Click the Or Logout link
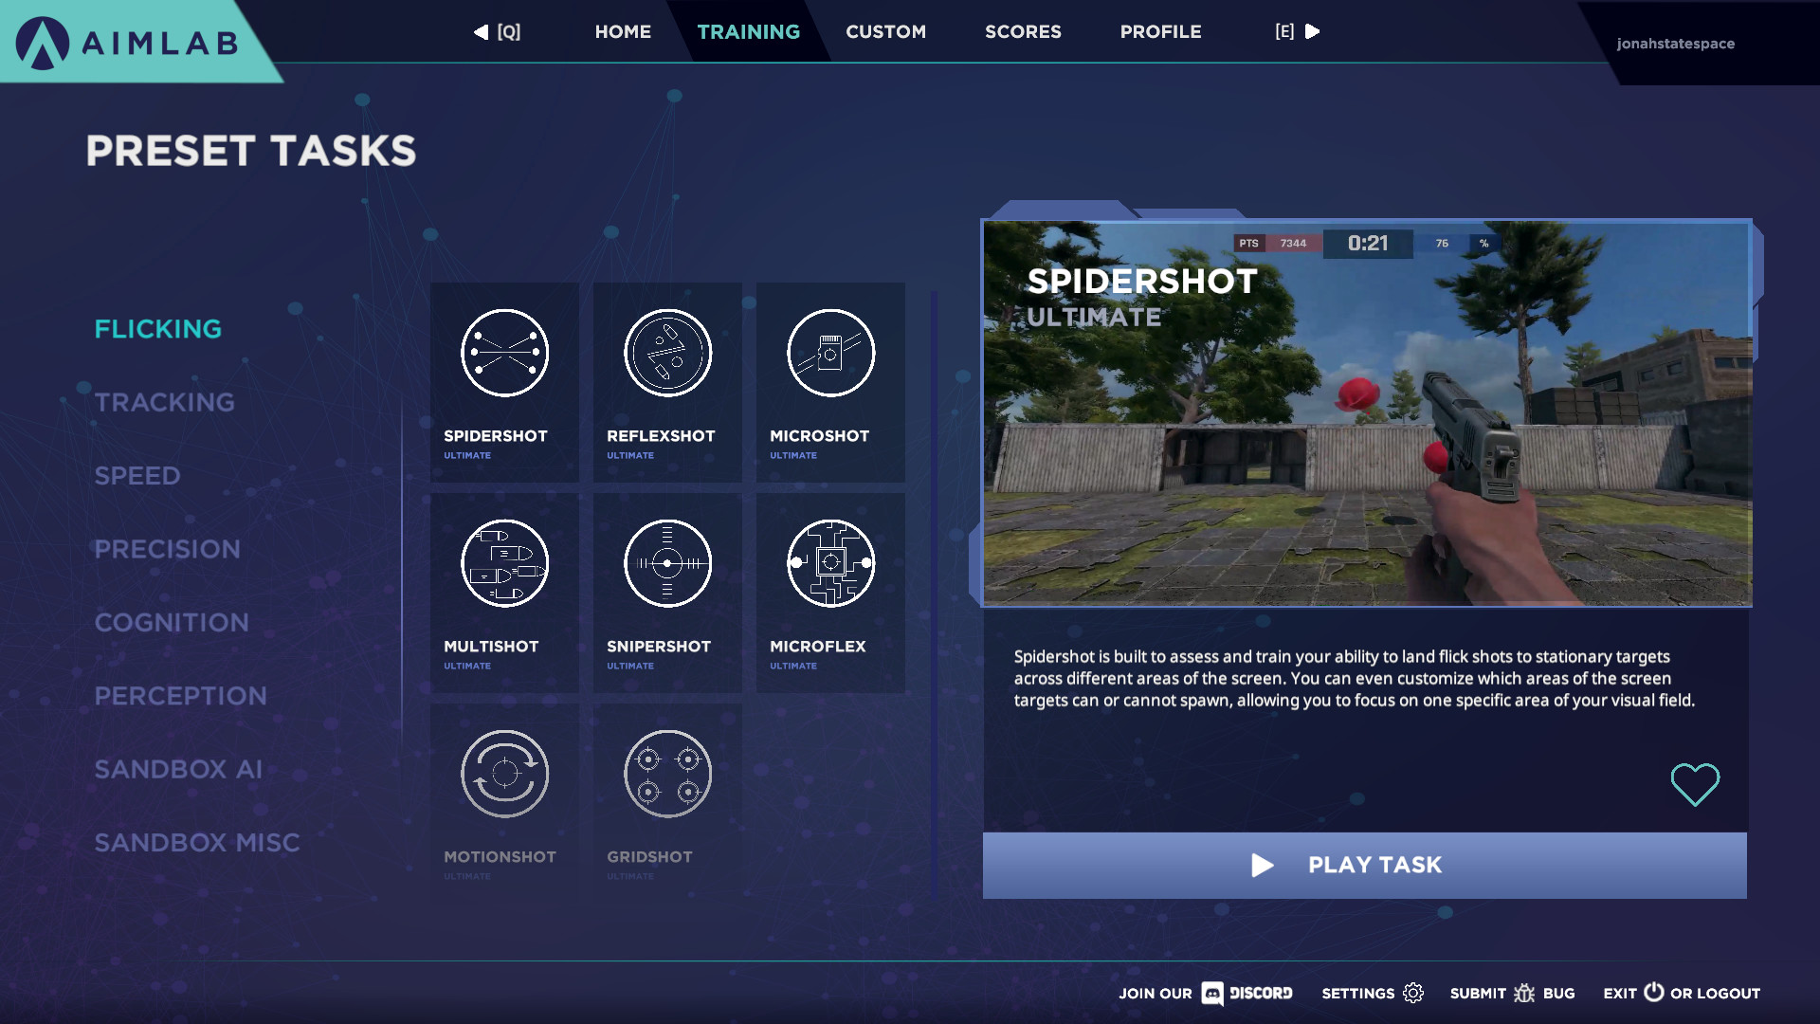This screenshot has height=1024, width=1820. (x=1715, y=993)
